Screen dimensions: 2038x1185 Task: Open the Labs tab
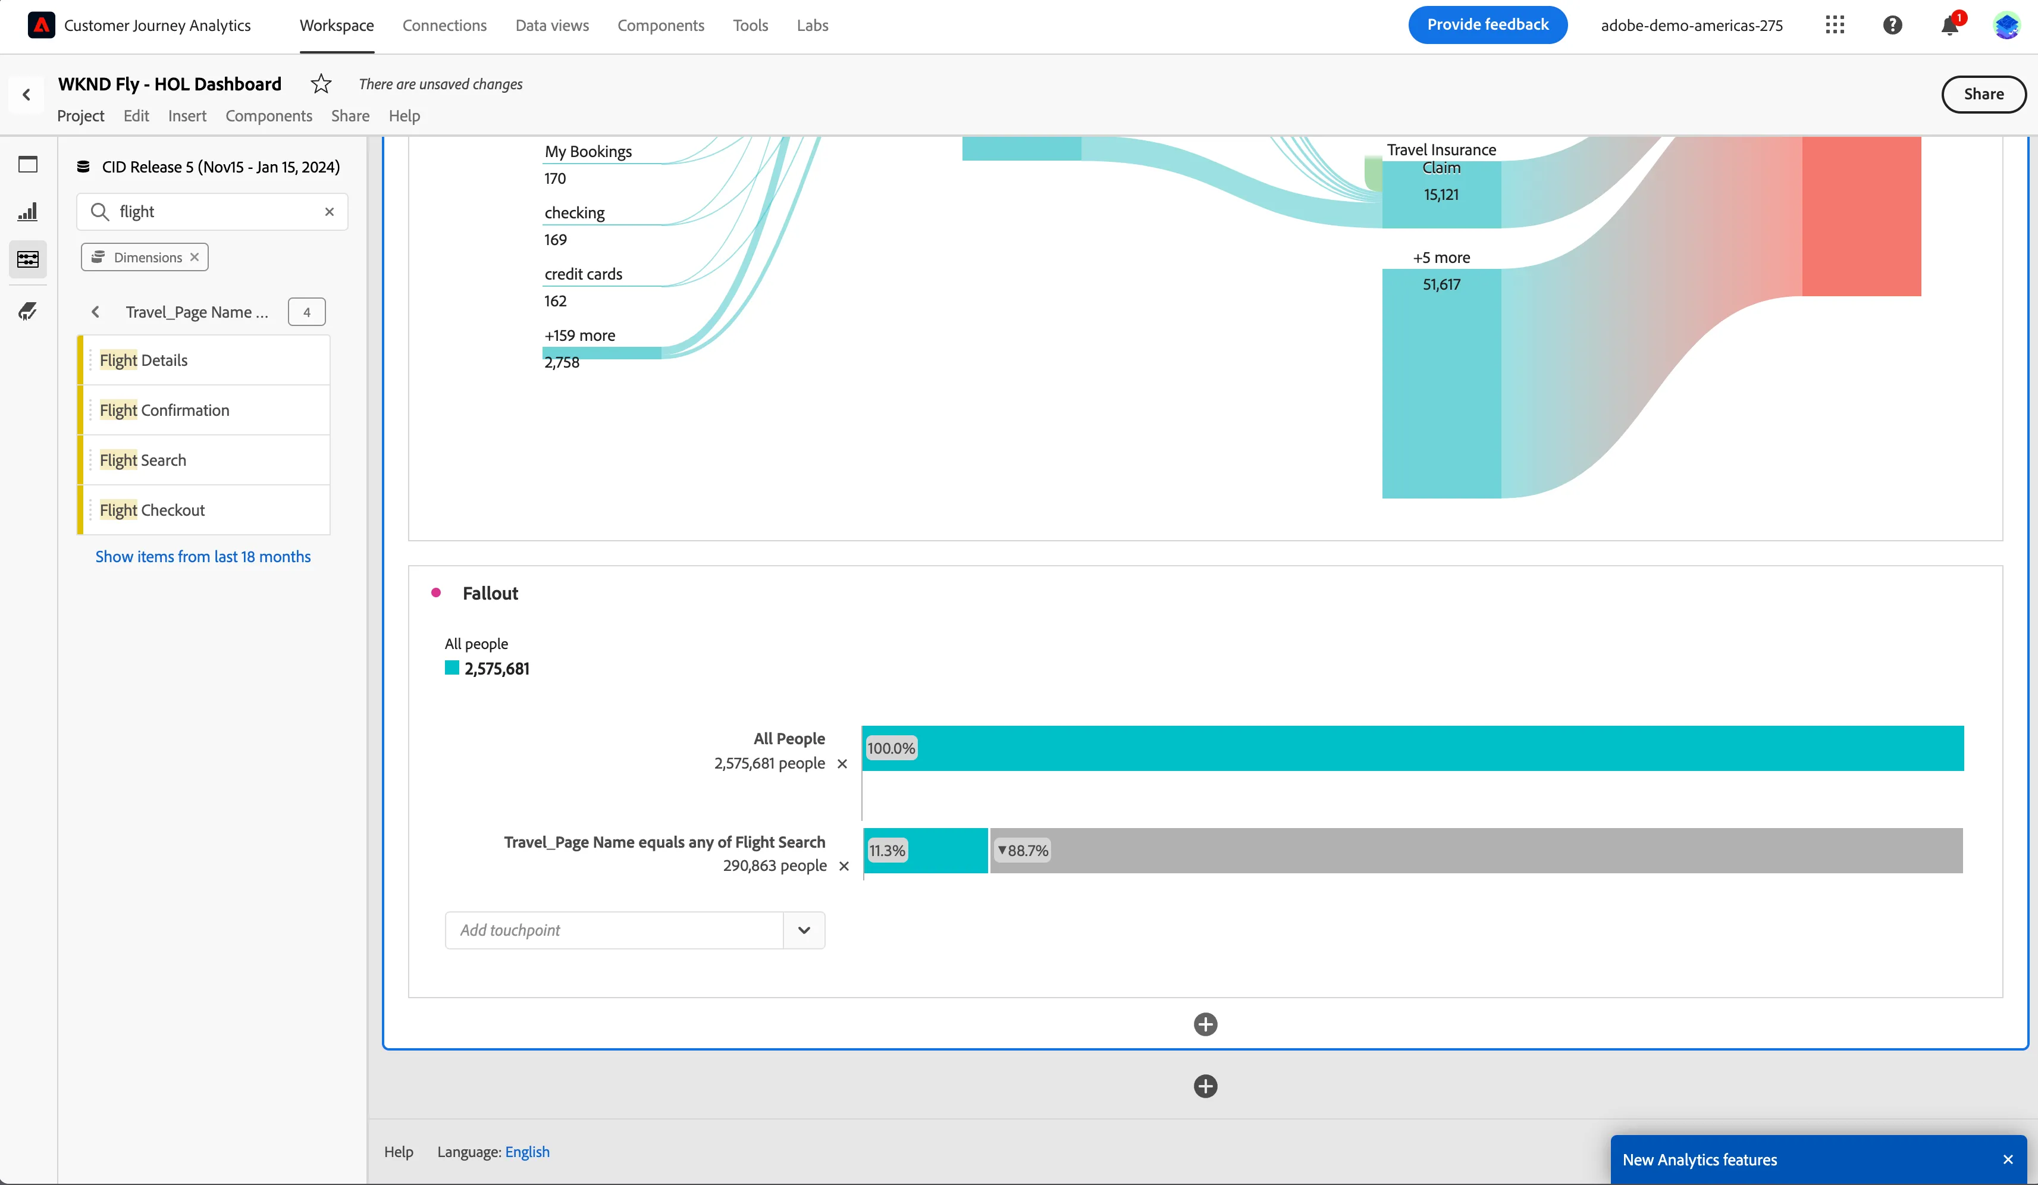coord(812,25)
